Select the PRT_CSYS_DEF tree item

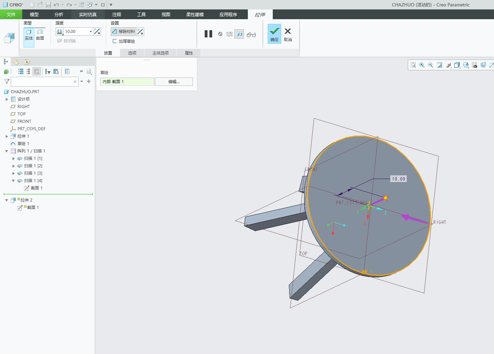pos(31,129)
